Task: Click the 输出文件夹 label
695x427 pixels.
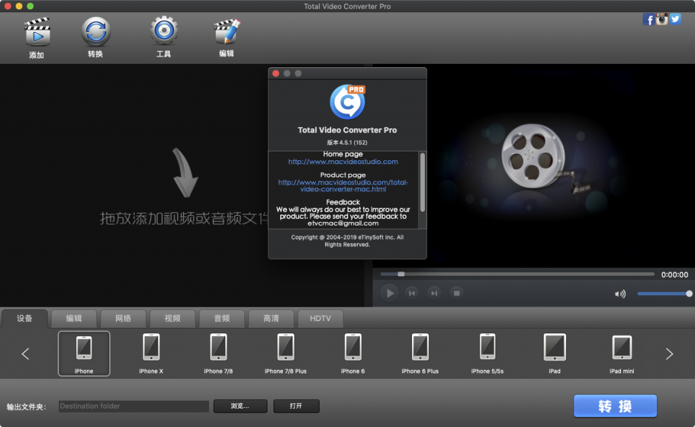Action: coord(26,407)
